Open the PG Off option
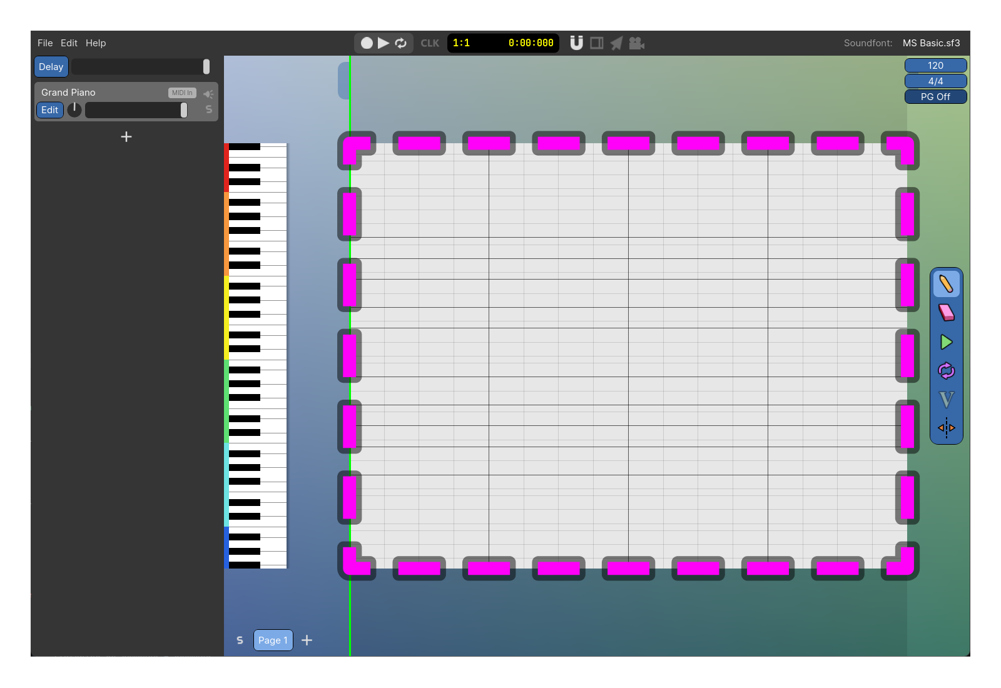1001x688 pixels. (935, 97)
